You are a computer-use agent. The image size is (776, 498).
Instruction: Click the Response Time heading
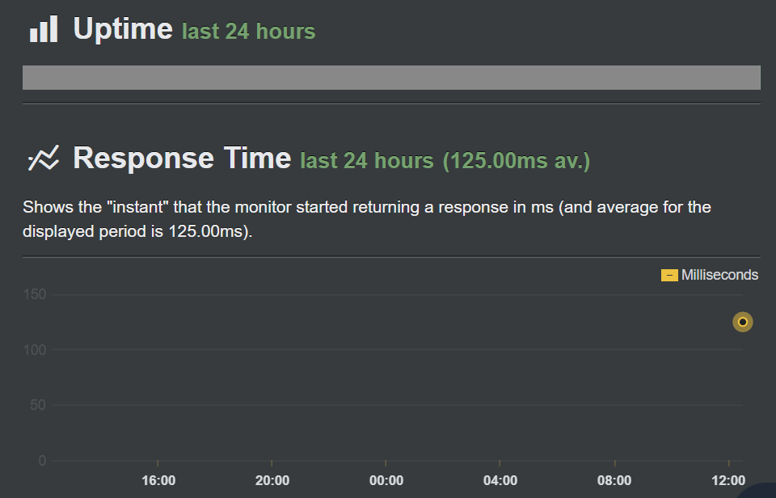pos(182,158)
